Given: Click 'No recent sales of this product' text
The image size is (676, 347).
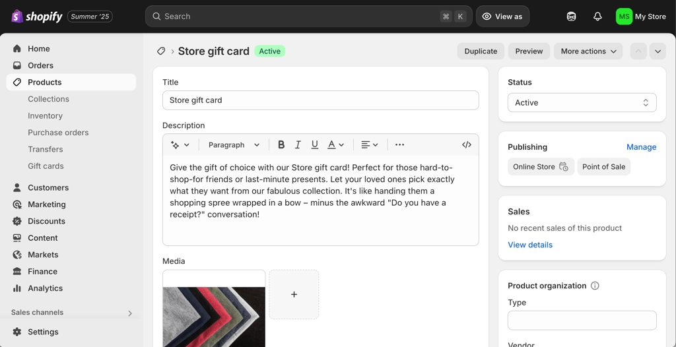Looking at the screenshot, I should click(x=565, y=228).
